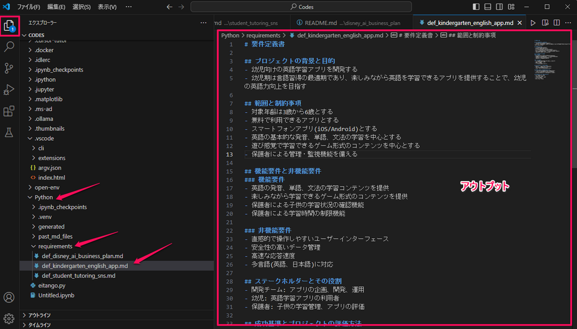The height and width of the screenshot is (329, 577).
Task: Split the editor with the split icon
Action: click(x=557, y=23)
